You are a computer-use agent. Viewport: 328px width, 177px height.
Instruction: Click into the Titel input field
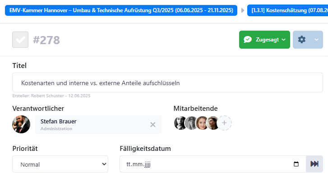(167, 82)
